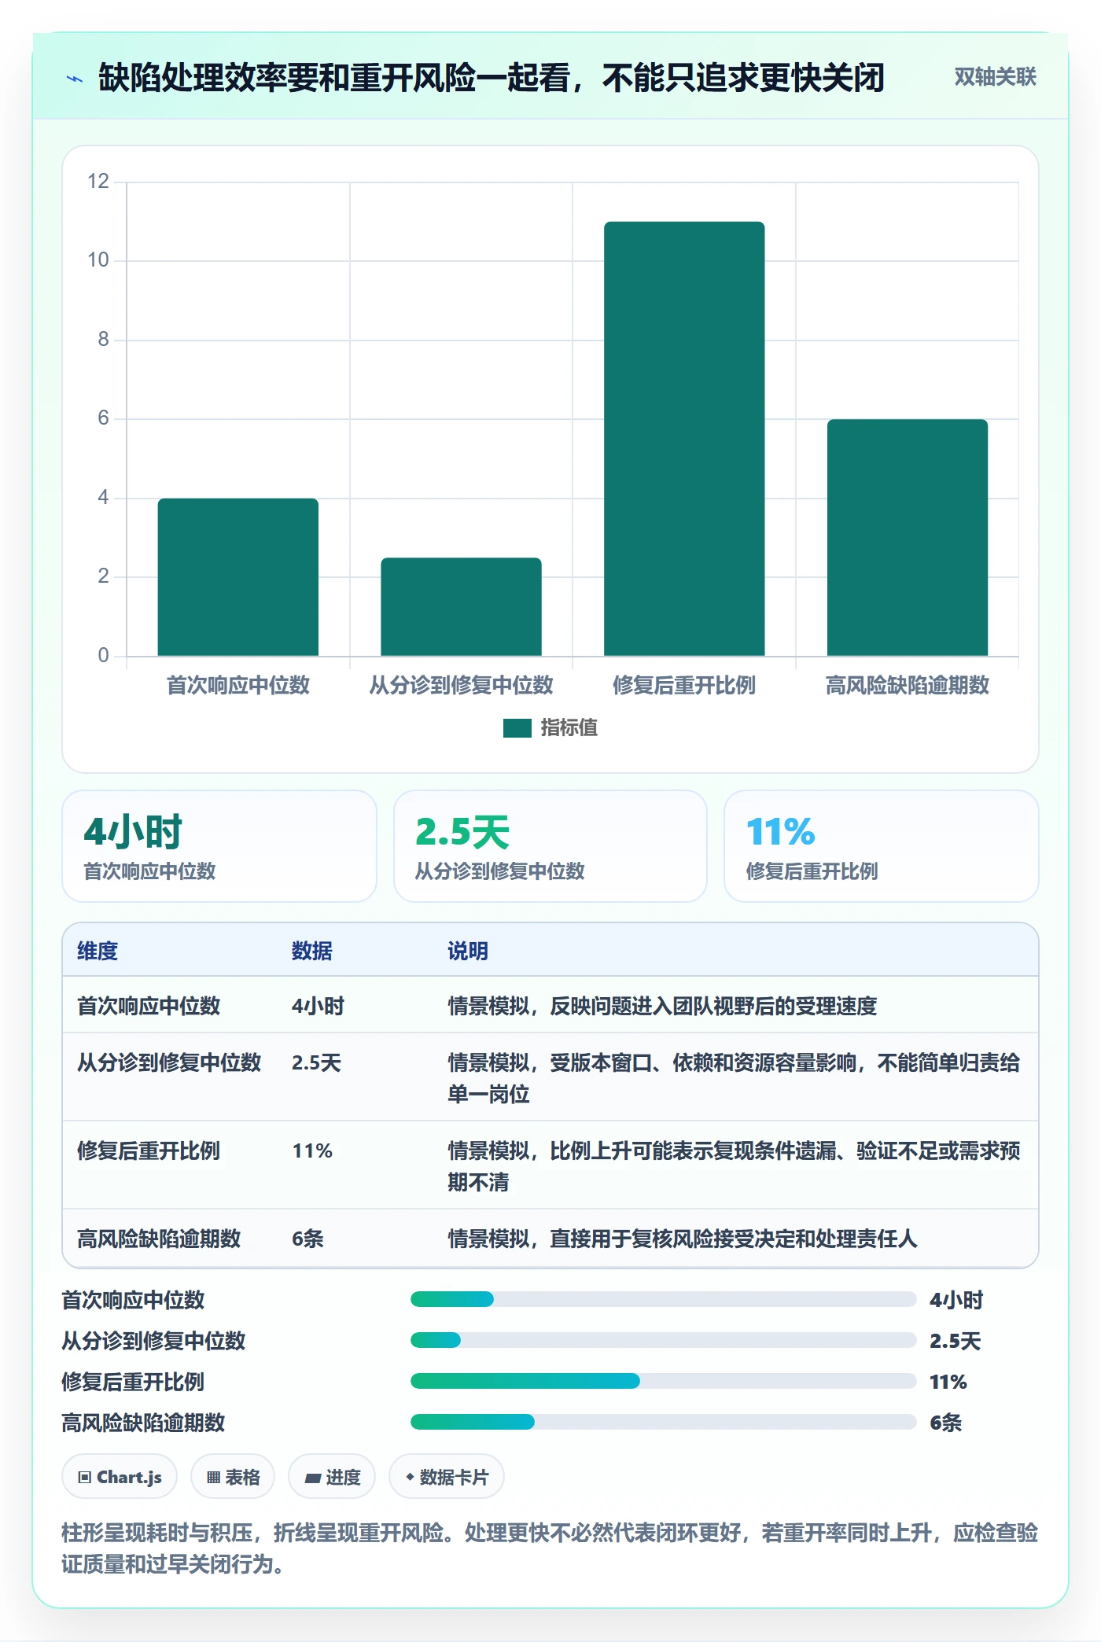The image size is (1101, 1642).
Task: Click the 4小时 value in the table
Action: pyautogui.click(x=318, y=1006)
